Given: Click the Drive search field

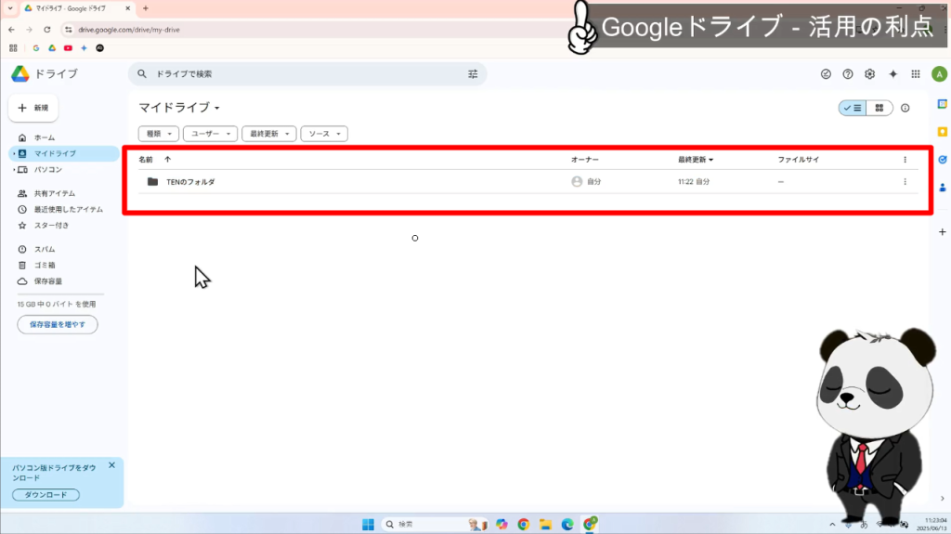Looking at the screenshot, I should (x=306, y=74).
